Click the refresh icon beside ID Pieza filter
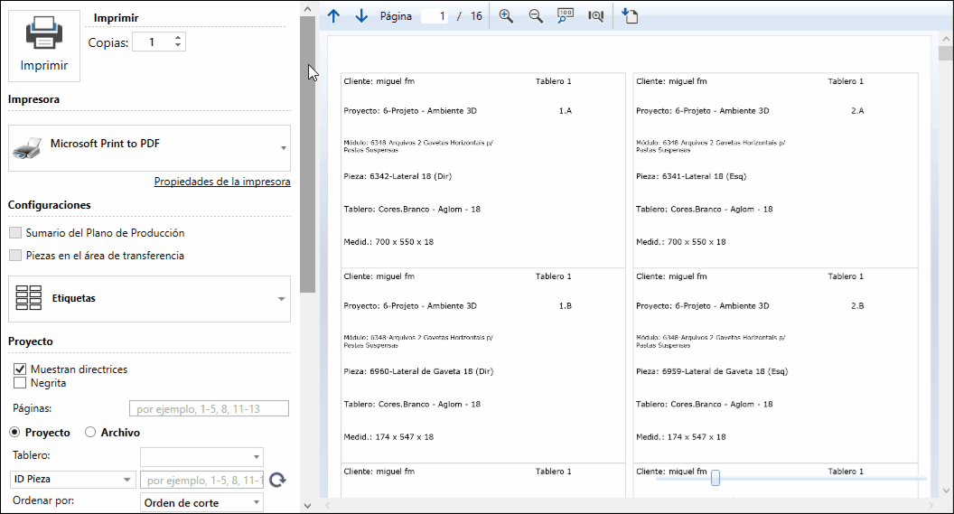 click(277, 480)
